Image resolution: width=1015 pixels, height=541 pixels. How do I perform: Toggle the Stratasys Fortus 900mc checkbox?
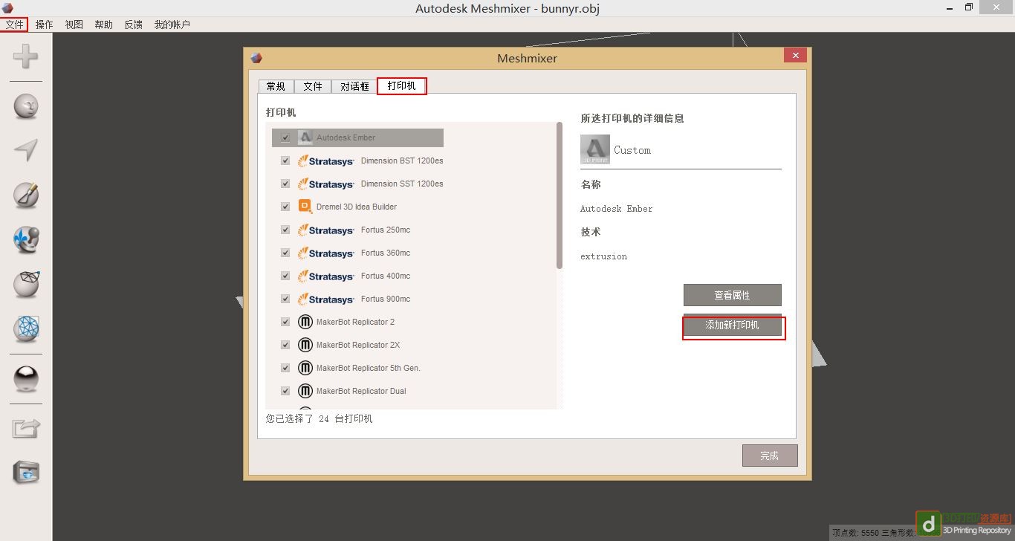tap(285, 299)
